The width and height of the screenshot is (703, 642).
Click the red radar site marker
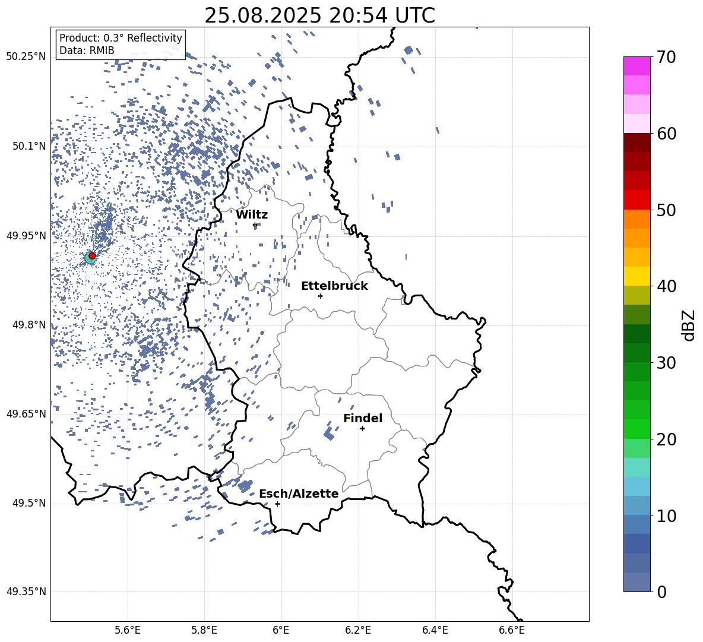pyautogui.click(x=92, y=256)
